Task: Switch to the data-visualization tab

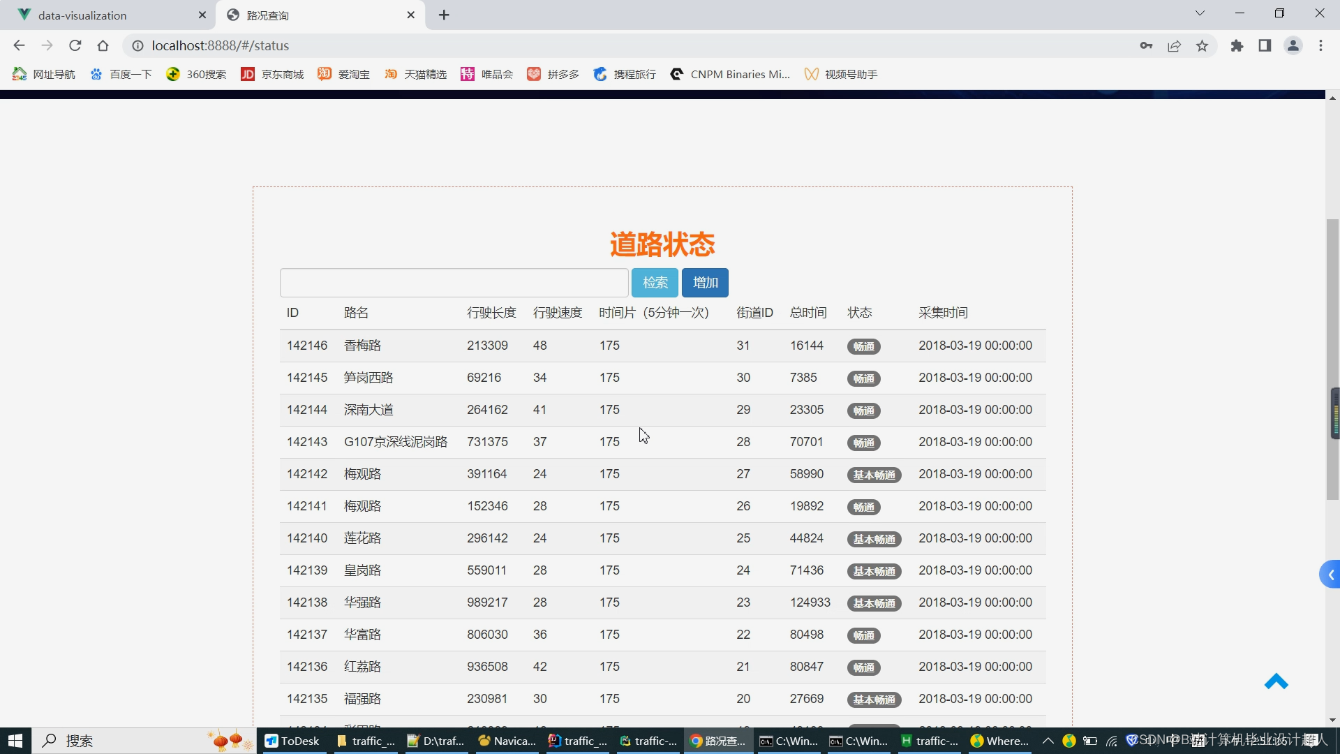Action: tap(82, 15)
